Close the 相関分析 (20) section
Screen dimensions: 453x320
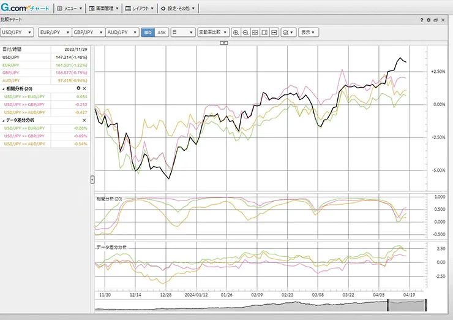pos(85,89)
